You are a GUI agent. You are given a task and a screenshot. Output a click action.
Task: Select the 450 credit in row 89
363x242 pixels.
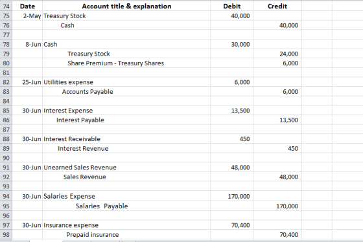click(277, 148)
